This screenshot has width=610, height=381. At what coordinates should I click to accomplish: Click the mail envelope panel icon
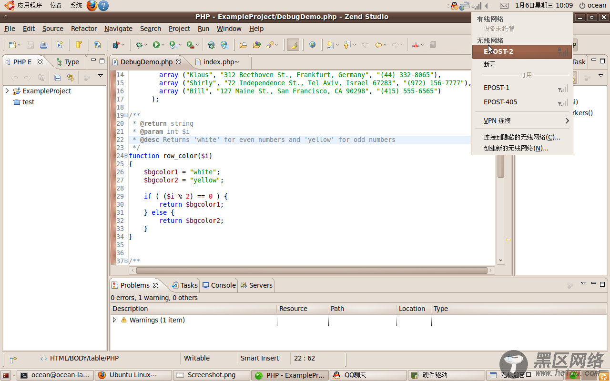coord(504,6)
